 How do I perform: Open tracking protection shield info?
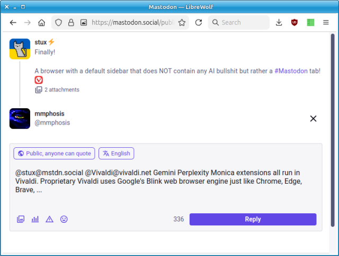coord(58,22)
